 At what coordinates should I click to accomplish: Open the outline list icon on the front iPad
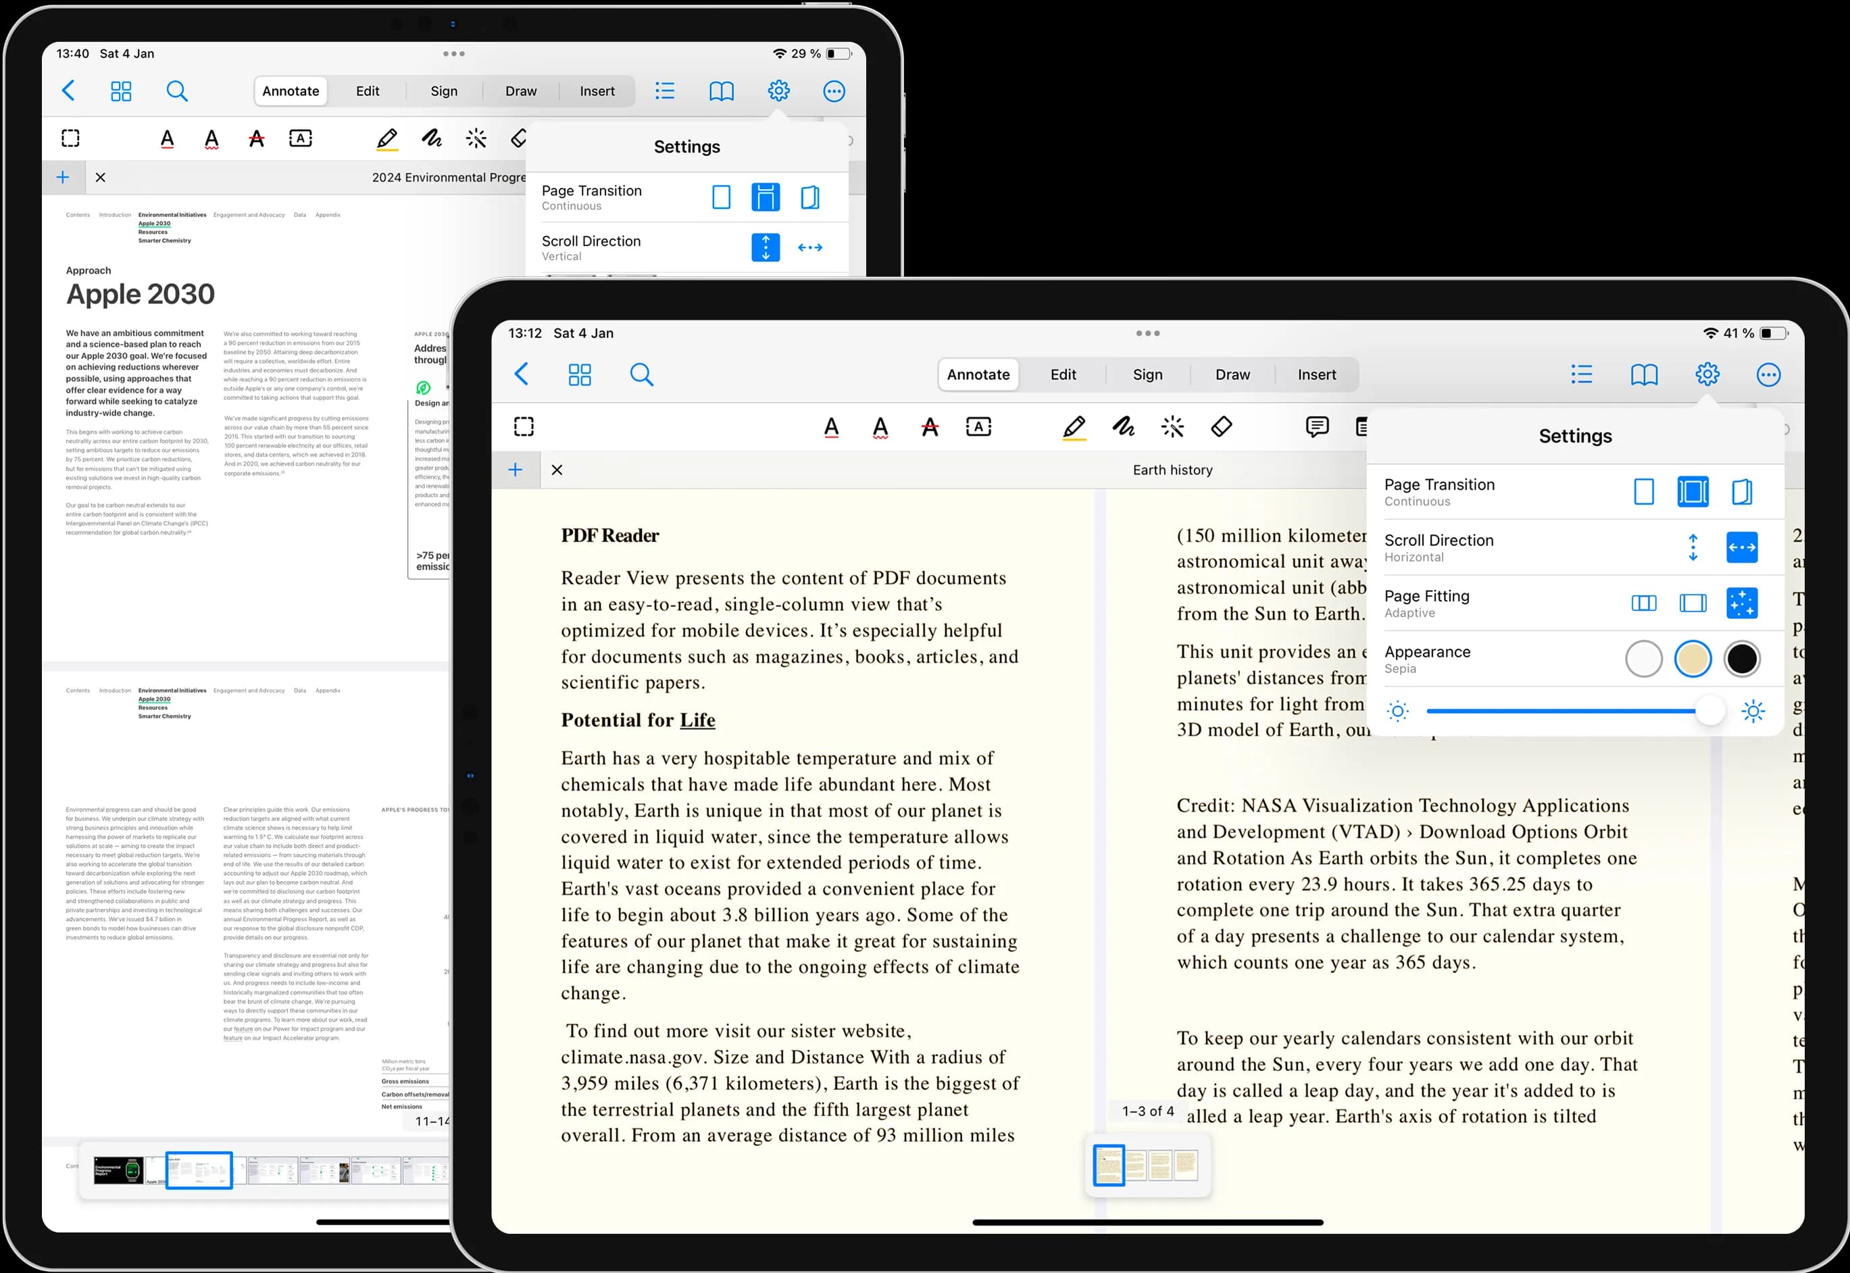(1581, 374)
